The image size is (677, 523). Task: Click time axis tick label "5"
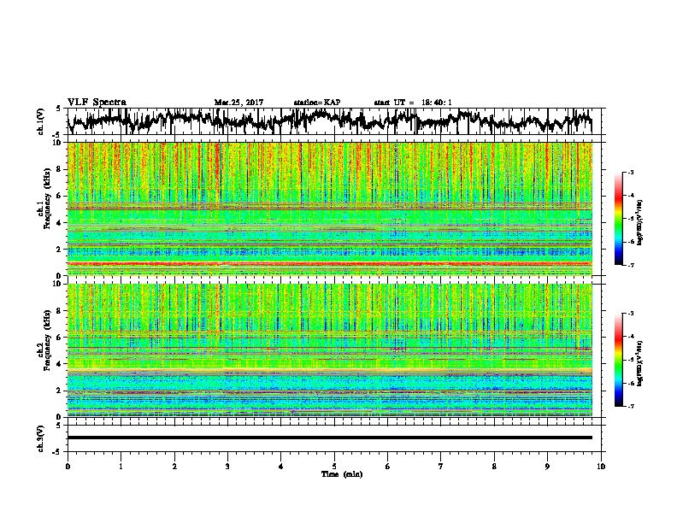334,467
